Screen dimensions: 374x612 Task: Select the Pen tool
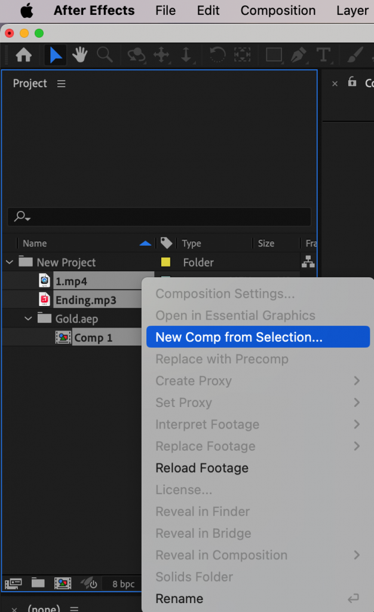[299, 54]
